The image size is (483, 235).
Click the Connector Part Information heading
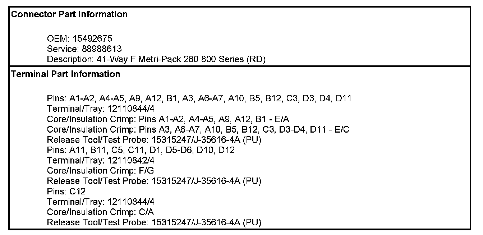coord(69,15)
